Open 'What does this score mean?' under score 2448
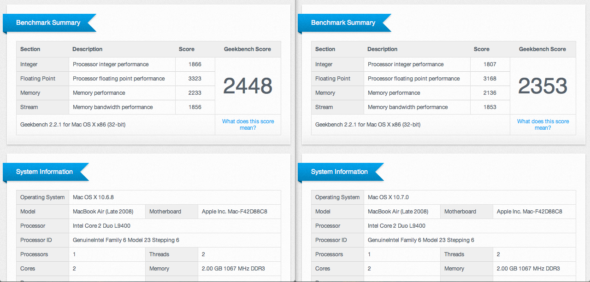590x282 pixels. click(x=248, y=125)
